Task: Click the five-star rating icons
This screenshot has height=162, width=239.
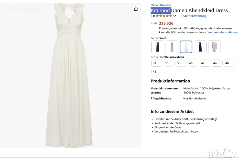Action: point(164,16)
